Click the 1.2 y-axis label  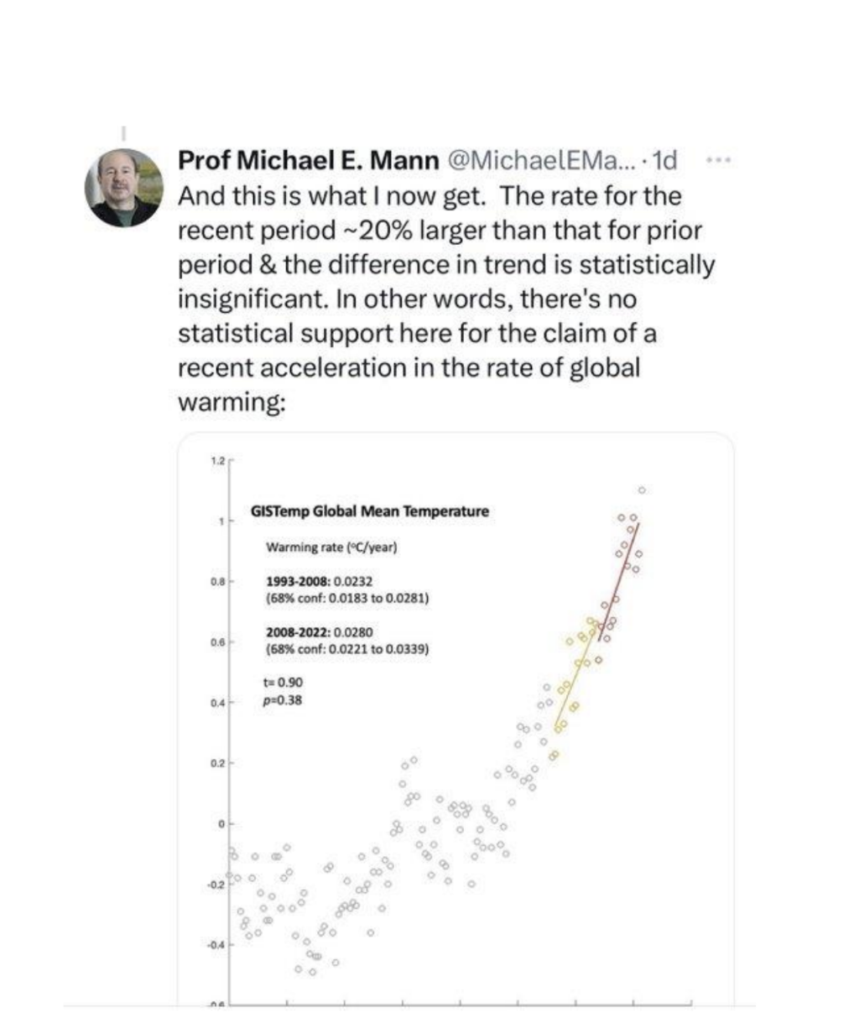click(x=217, y=460)
